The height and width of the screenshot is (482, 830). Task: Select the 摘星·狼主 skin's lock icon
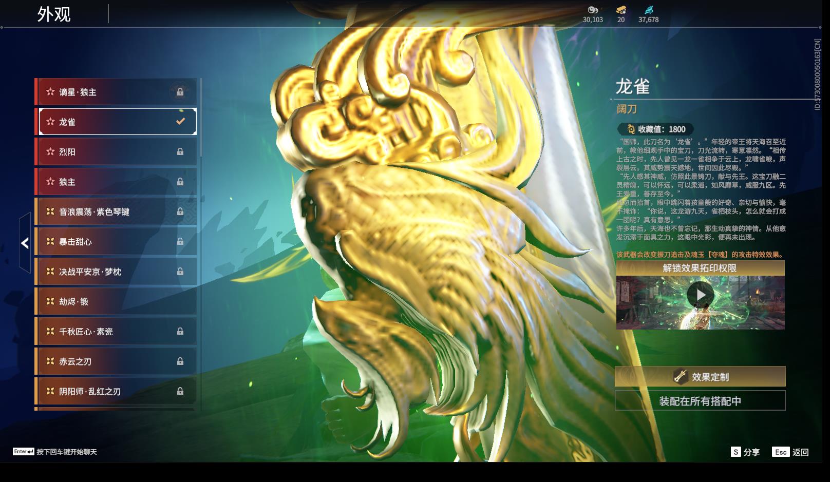coord(180,92)
